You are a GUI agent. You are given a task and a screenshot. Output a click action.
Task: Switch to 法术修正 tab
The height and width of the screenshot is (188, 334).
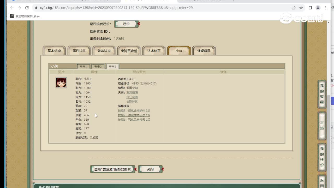[x=154, y=51]
